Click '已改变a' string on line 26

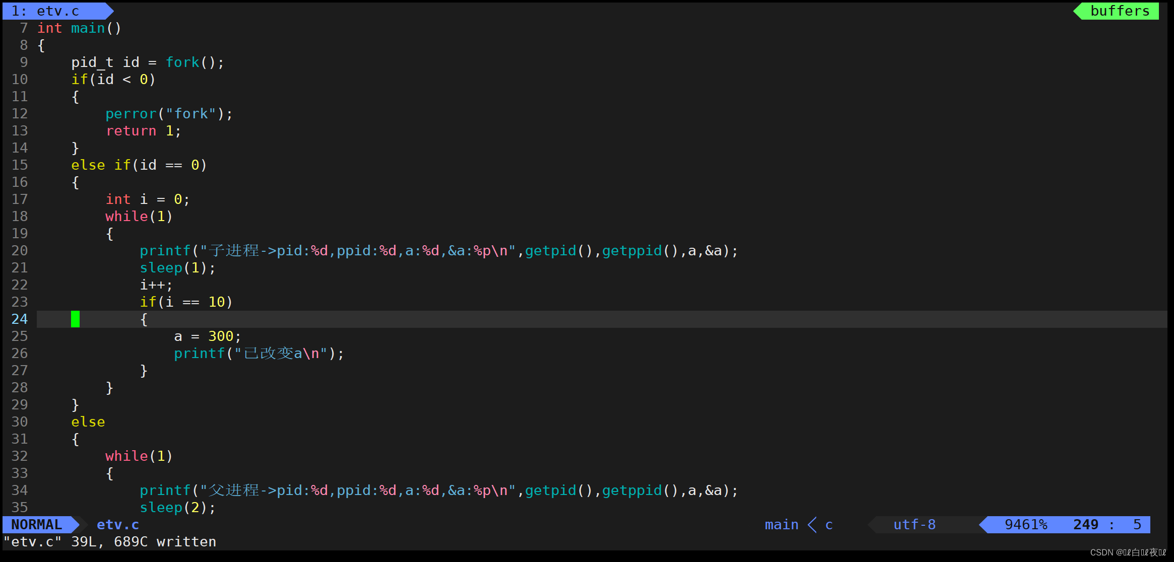273,354
